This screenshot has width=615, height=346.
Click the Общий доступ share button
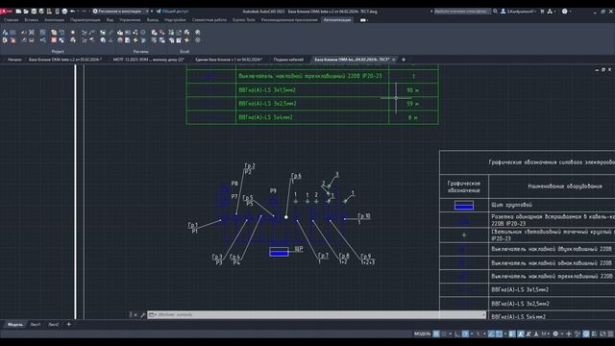tap(172, 12)
